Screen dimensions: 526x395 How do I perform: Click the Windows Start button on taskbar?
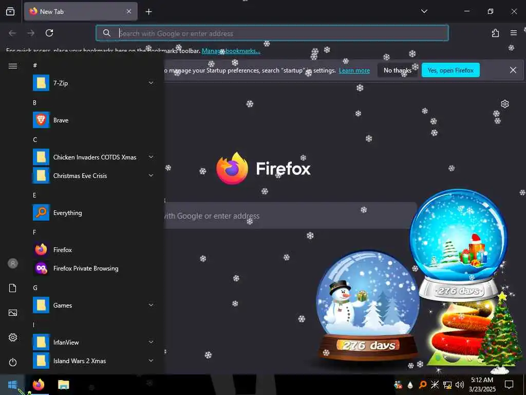(12, 385)
